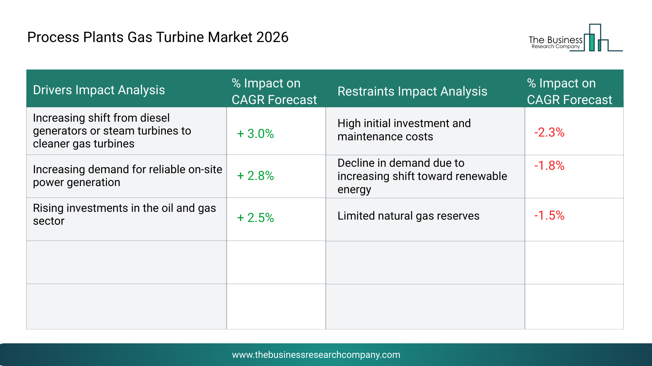This screenshot has width=652, height=366.
Task: Click left % Impact on CAGR Forecast header
Action: pos(274,91)
